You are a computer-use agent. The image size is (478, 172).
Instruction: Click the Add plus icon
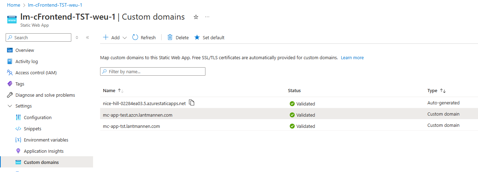pyautogui.click(x=106, y=37)
